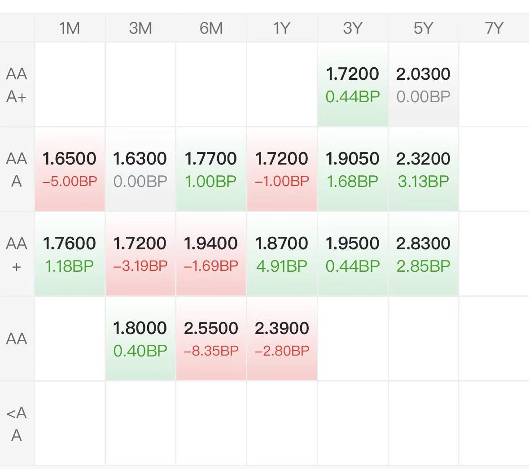This screenshot has height=469, width=529.
Task: Select the AAA 6M cell with 1.00BP
Action: pos(211,169)
